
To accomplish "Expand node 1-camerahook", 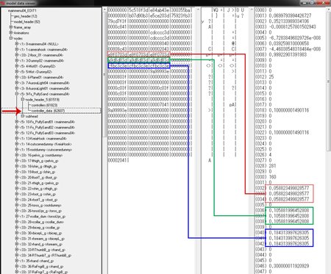I will tap(17, 49).
